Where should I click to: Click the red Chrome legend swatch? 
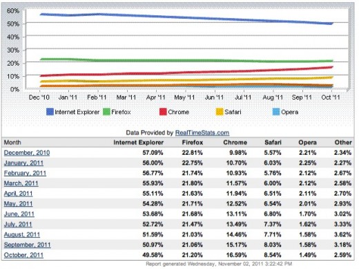tap(163, 112)
